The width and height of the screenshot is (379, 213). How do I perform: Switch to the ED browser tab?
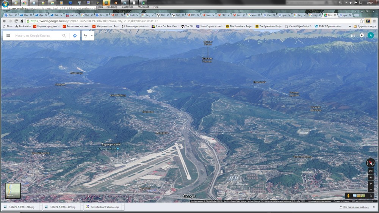coord(116,15)
